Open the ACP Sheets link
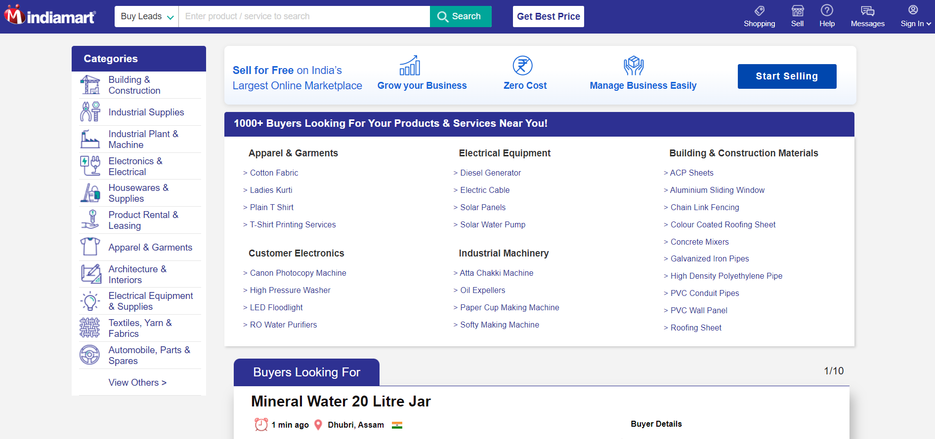The width and height of the screenshot is (935, 439). pos(691,173)
